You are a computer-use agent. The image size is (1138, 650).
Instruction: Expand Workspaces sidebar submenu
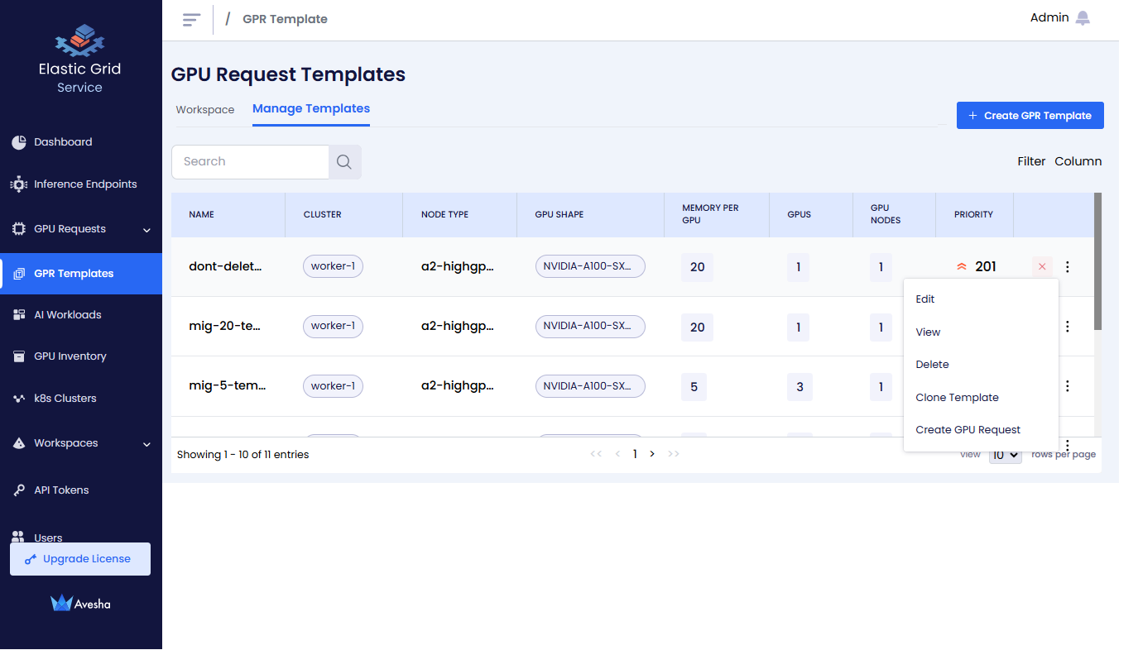click(x=146, y=444)
